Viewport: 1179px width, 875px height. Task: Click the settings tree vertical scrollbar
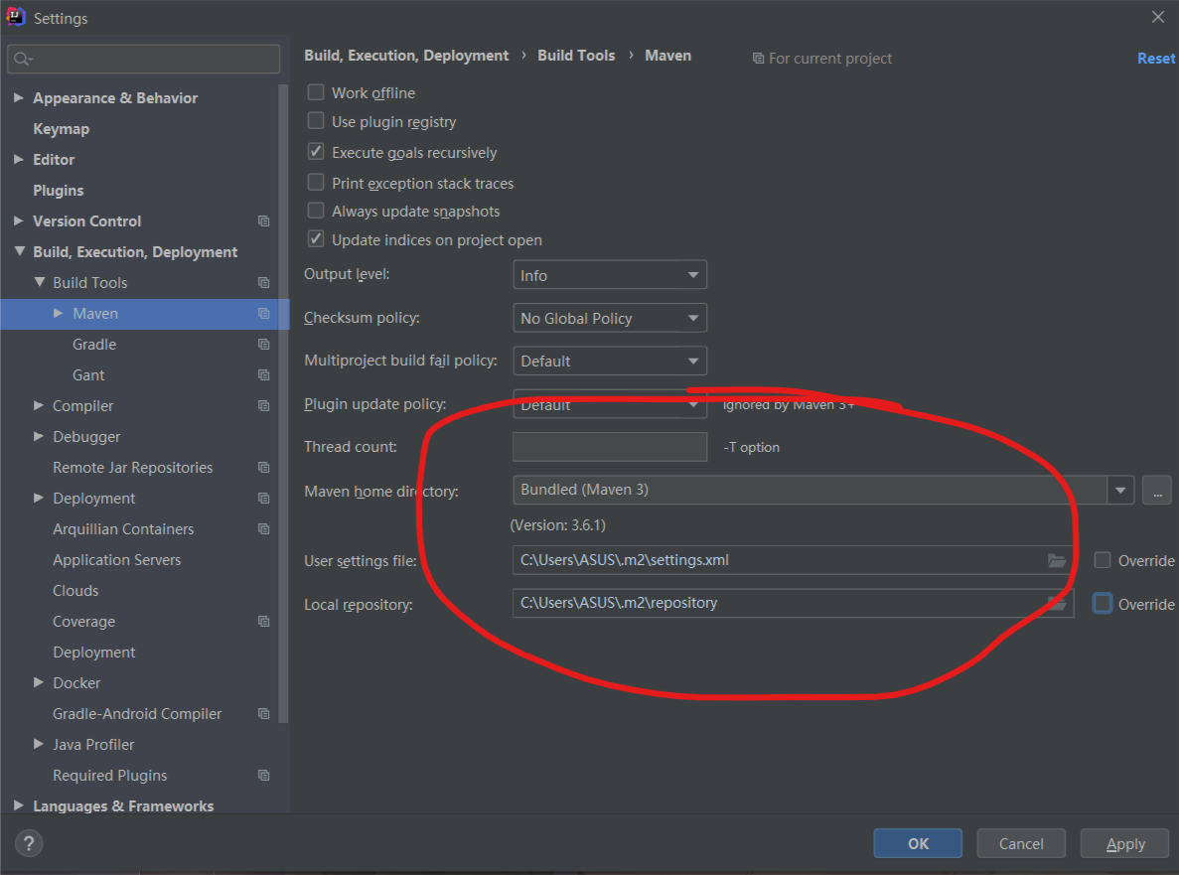pos(283,403)
